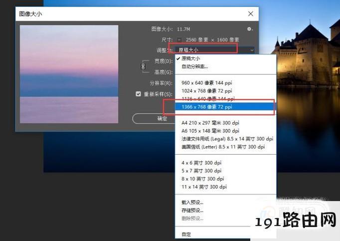Click the 图像大小: 11.7M value
Viewport: 340px width, 241px height.
(183, 29)
